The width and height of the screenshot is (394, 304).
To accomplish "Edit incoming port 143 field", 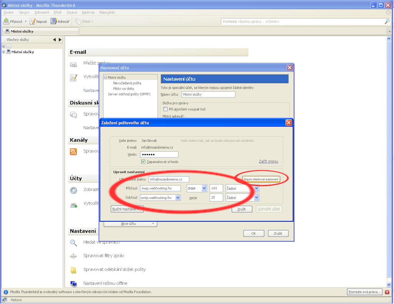I will point(216,188).
